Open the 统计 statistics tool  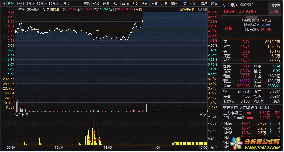pyautogui.click(x=115, y=4)
